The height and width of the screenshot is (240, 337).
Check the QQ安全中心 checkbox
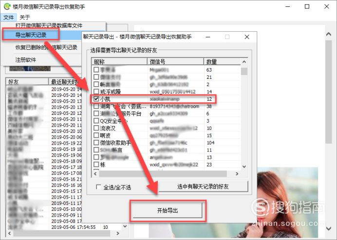pyautogui.click(x=96, y=121)
